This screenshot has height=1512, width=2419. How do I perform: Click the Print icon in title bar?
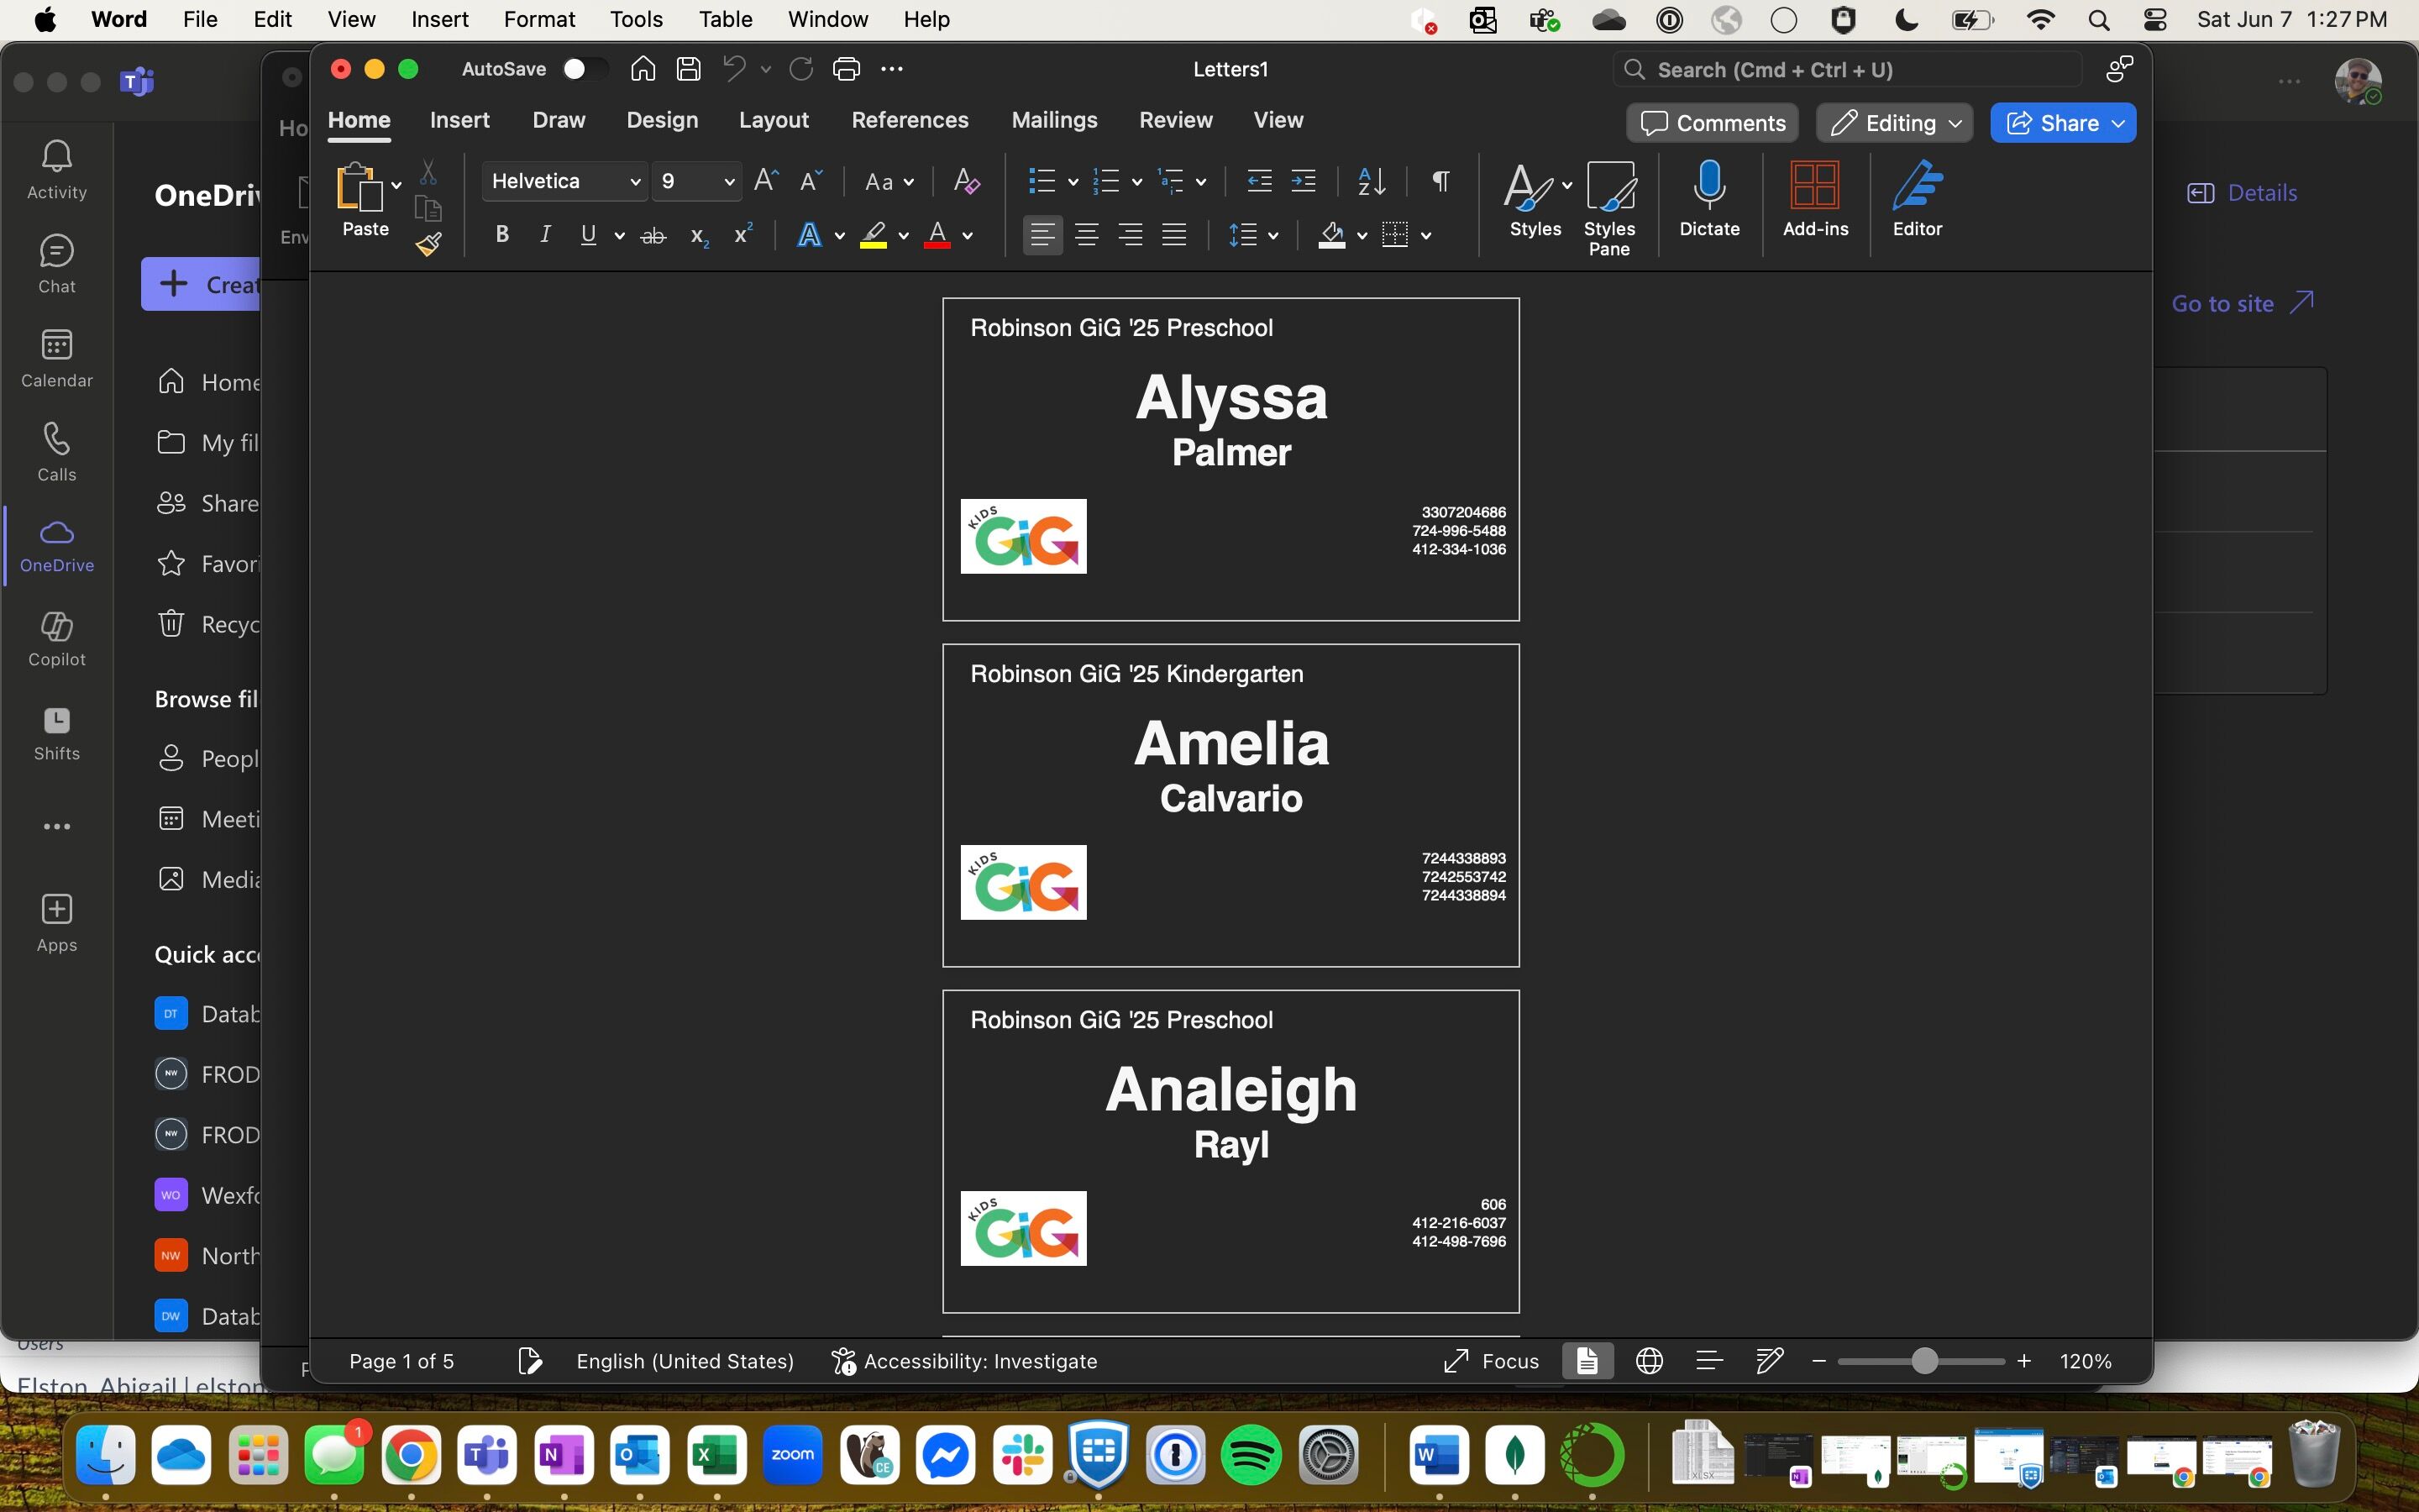[x=846, y=69]
